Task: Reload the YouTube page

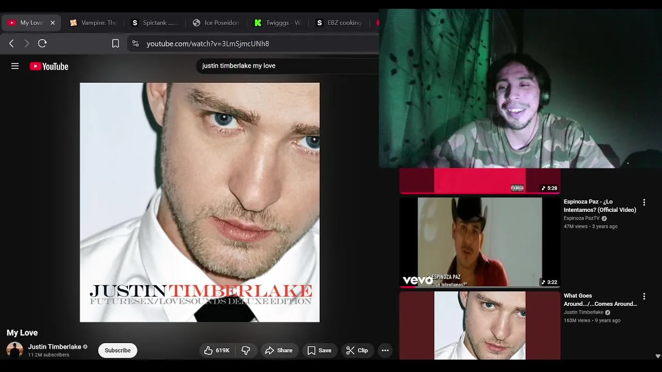Action: pyautogui.click(x=42, y=43)
